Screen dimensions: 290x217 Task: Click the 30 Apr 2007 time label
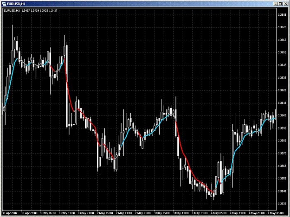click(x=10, y=213)
